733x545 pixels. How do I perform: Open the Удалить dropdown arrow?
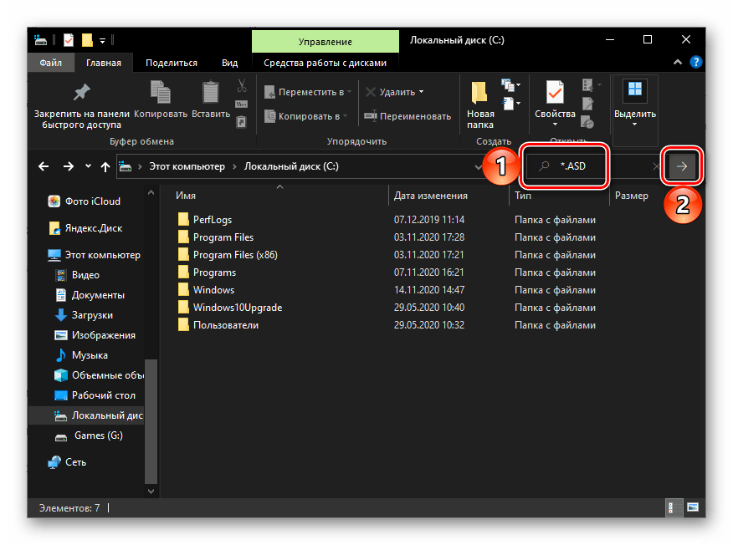tap(421, 92)
